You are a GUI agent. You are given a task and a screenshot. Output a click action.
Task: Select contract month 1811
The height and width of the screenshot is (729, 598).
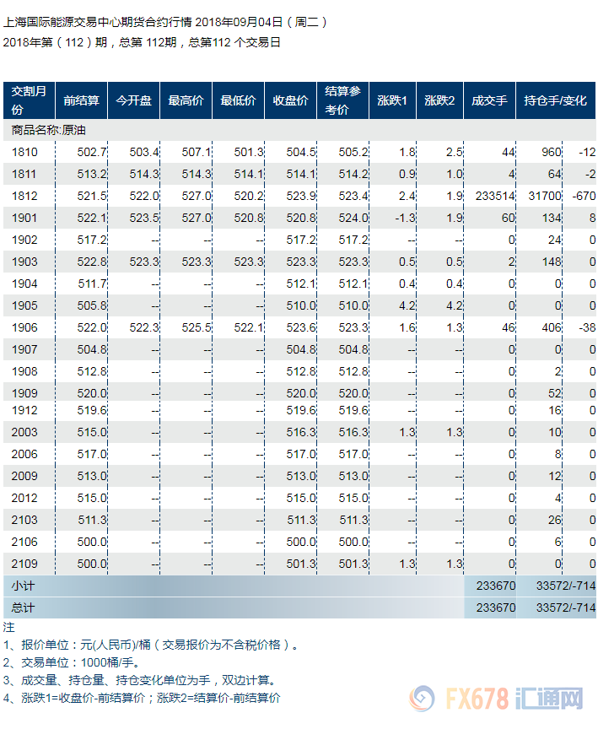point(24,174)
